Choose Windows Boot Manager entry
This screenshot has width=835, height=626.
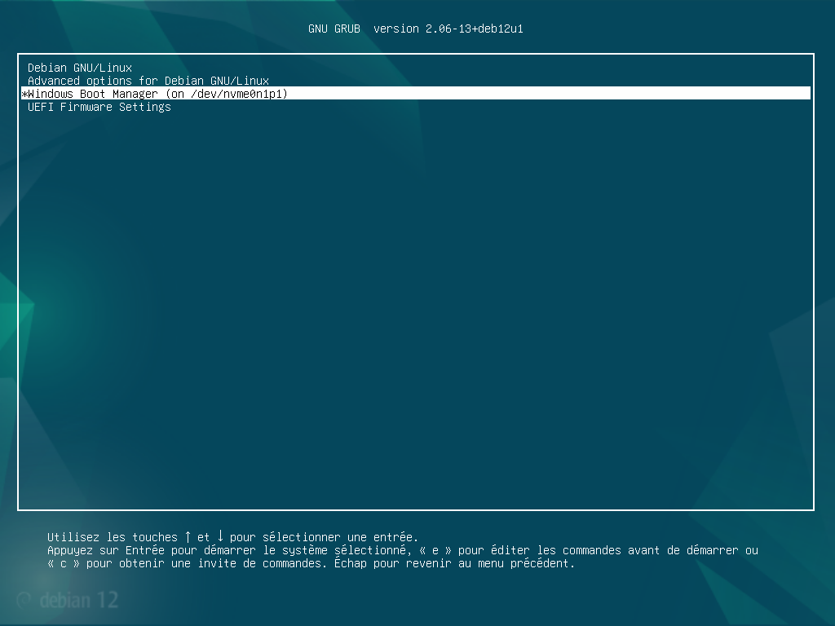tap(416, 93)
